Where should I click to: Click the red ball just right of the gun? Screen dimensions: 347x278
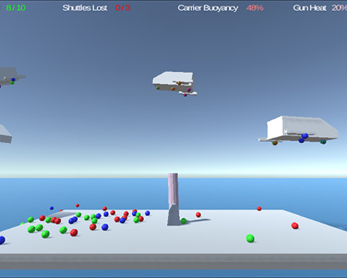[198, 214]
